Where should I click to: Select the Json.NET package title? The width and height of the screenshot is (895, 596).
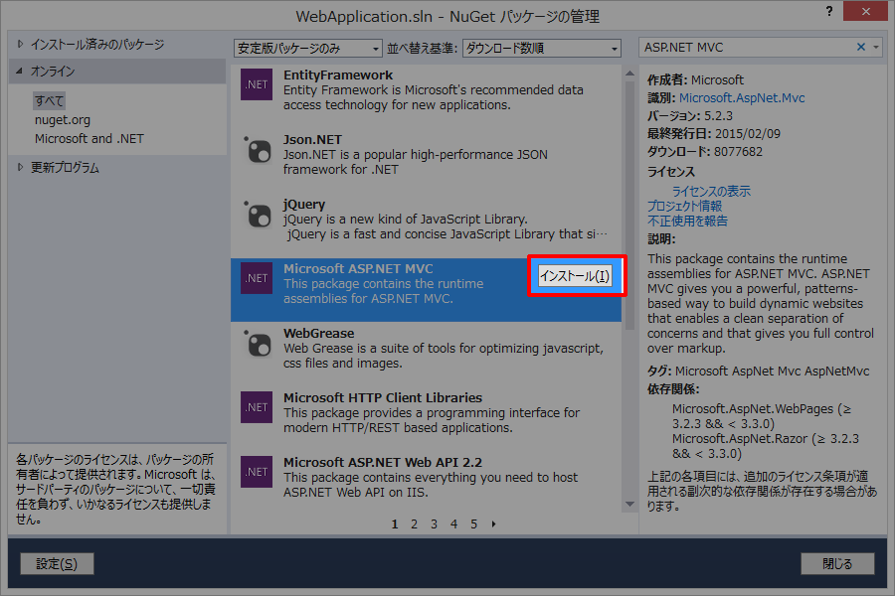tap(313, 140)
